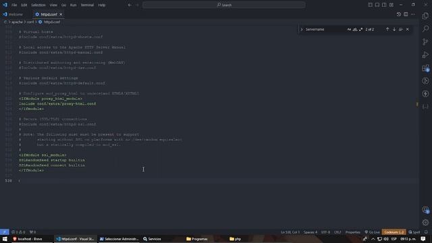This screenshot has width=432, height=243.
Task: Open the remote window indicator in status bar
Action: [5, 232]
